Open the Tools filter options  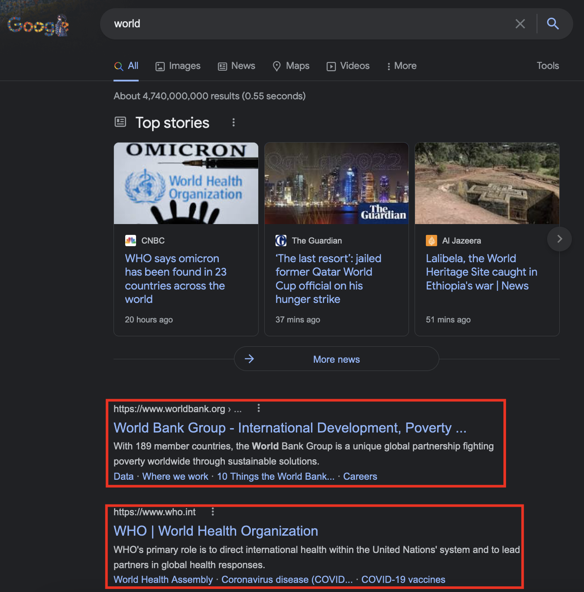click(x=548, y=66)
